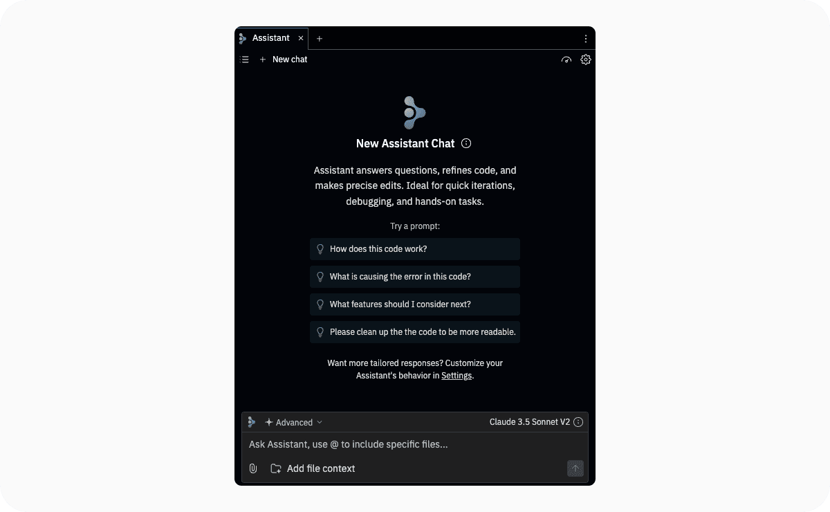Choose prompt 'What is causing the error in this code?'
Screen dimensions: 830x512
(415, 277)
